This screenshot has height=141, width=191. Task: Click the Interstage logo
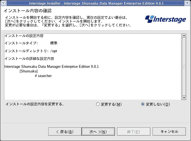(165, 19)
